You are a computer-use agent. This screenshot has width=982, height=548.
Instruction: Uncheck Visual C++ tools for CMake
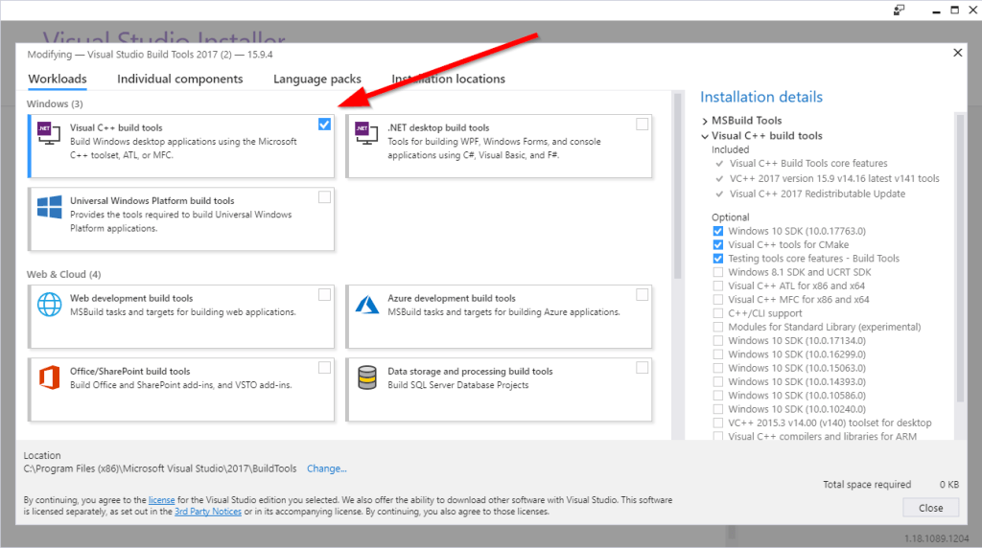[x=717, y=244]
